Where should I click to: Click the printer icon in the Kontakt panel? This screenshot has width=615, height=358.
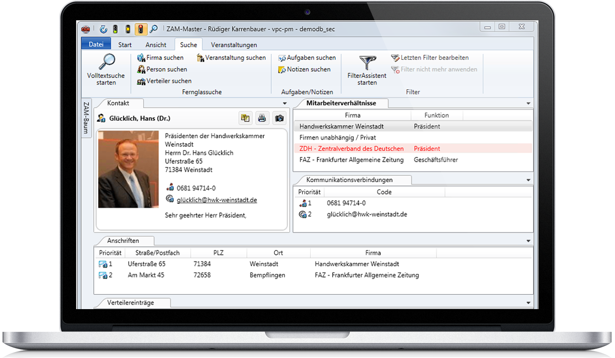tap(262, 118)
